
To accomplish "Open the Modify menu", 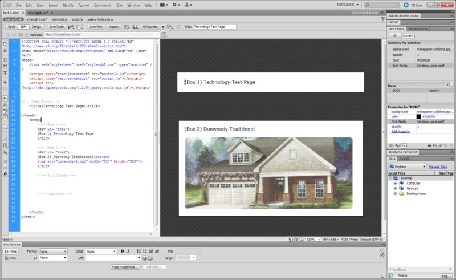I will [68, 5].
